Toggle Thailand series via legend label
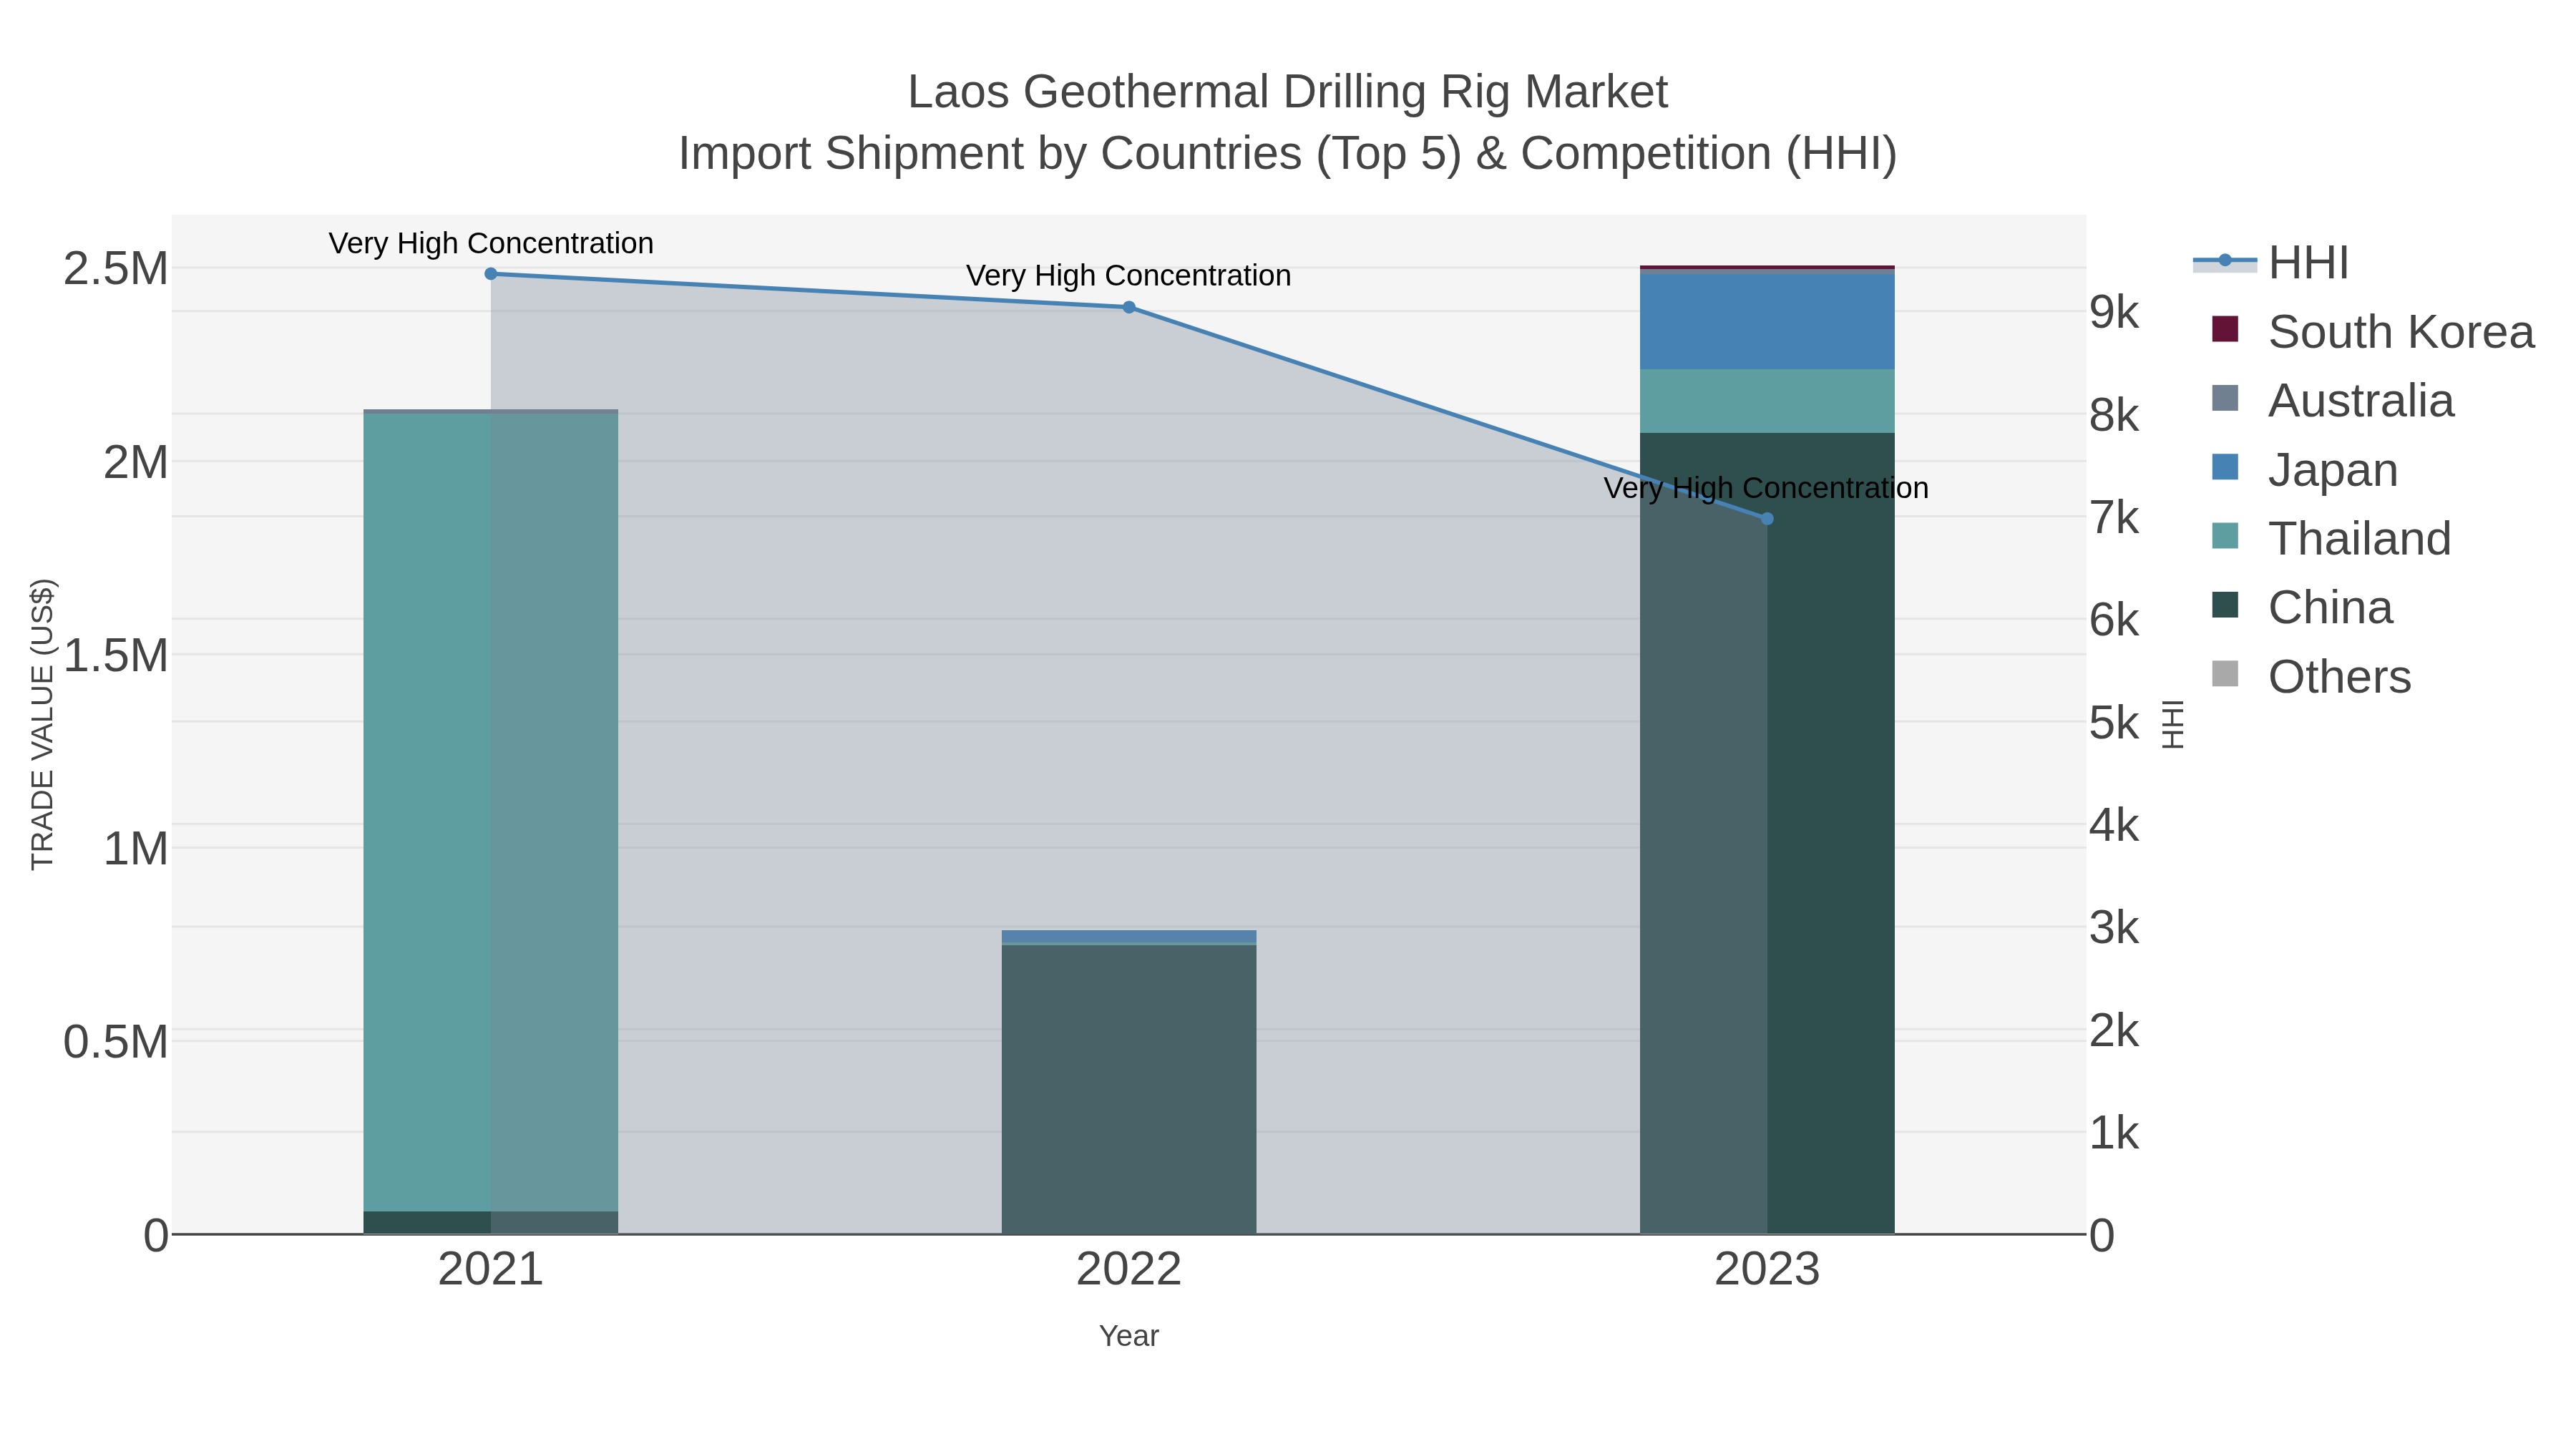 point(2360,539)
